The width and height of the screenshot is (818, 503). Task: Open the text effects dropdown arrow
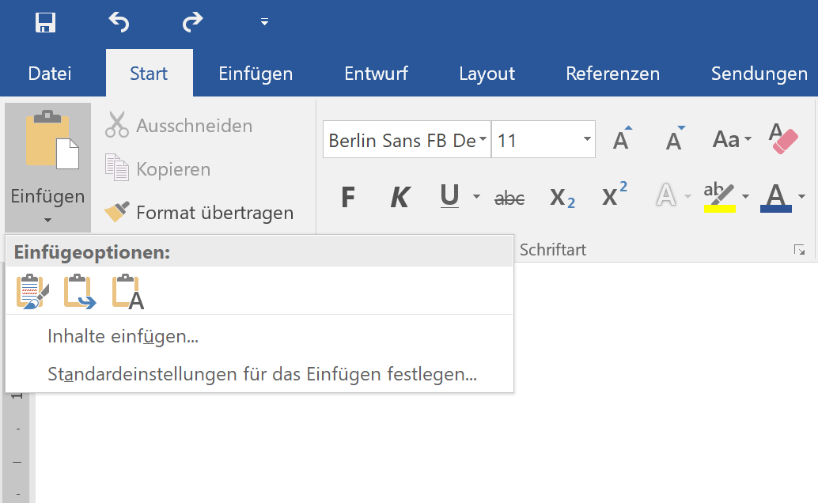click(x=688, y=196)
